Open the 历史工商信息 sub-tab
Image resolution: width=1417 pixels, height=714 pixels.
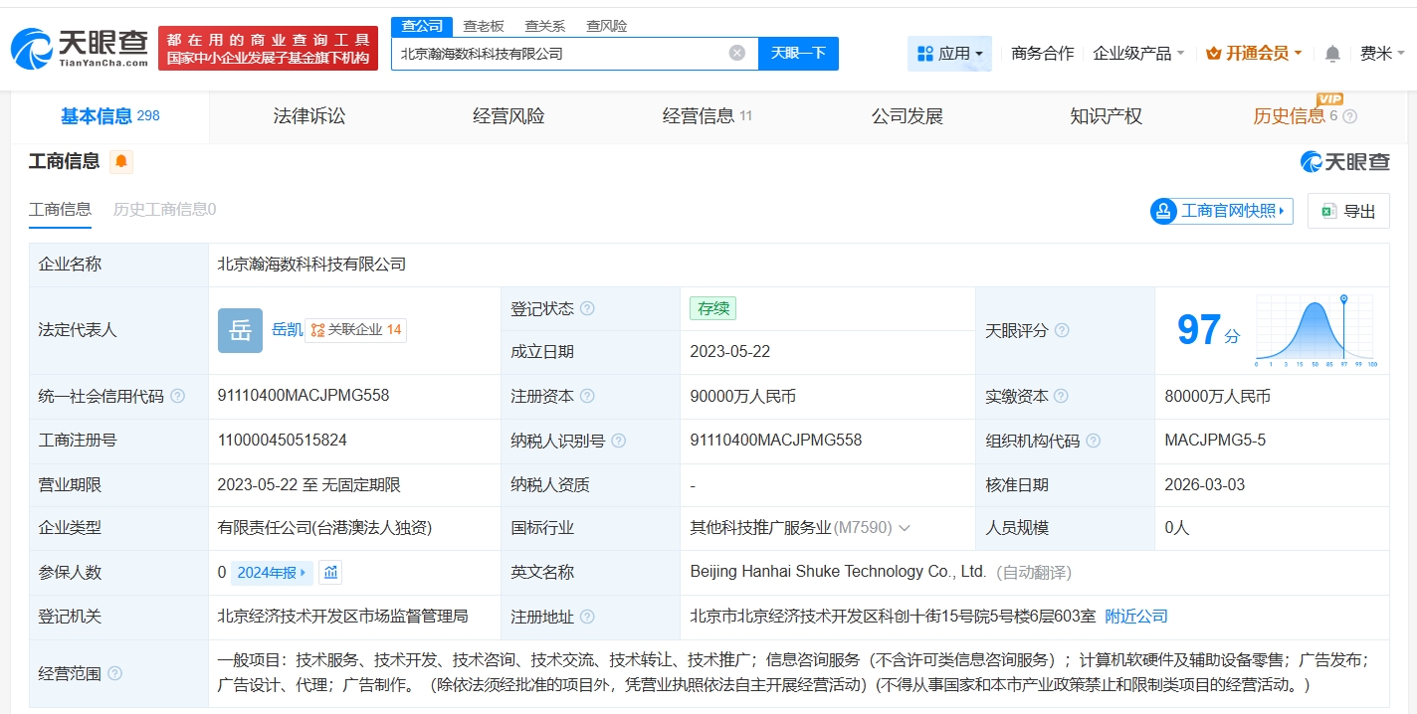coord(164,209)
